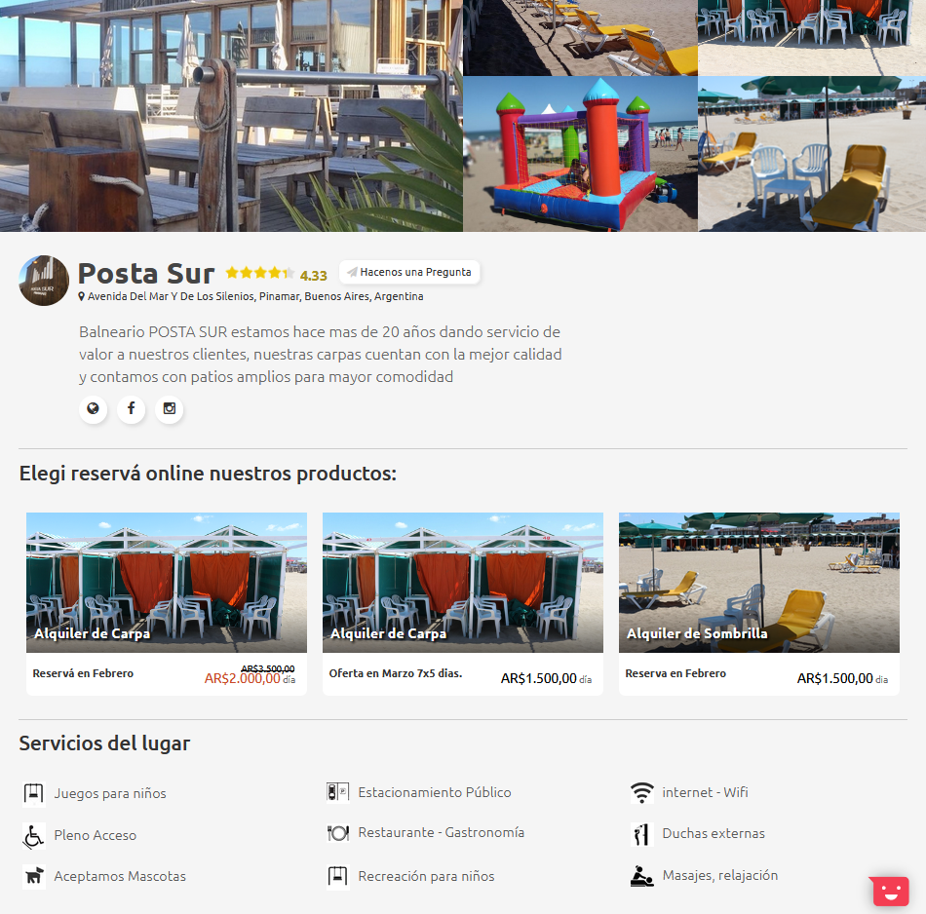This screenshot has height=914, width=926.
Task: Click the Duchas externas shower icon
Action: [642, 834]
